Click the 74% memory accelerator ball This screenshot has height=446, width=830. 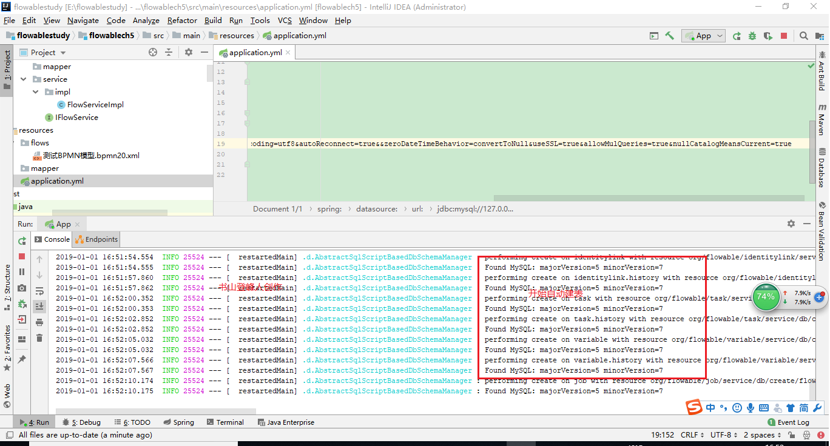(766, 297)
